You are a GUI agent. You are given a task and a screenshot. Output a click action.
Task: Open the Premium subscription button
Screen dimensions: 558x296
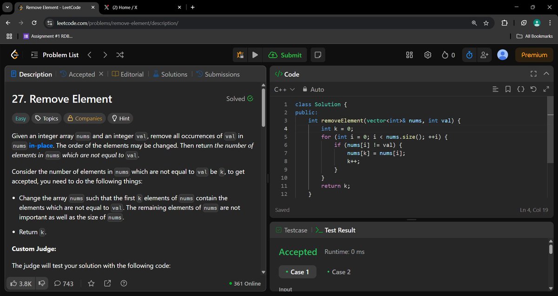coord(534,55)
